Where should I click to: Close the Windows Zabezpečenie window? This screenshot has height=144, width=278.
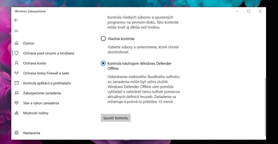pyautogui.click(x=260, y=11)
